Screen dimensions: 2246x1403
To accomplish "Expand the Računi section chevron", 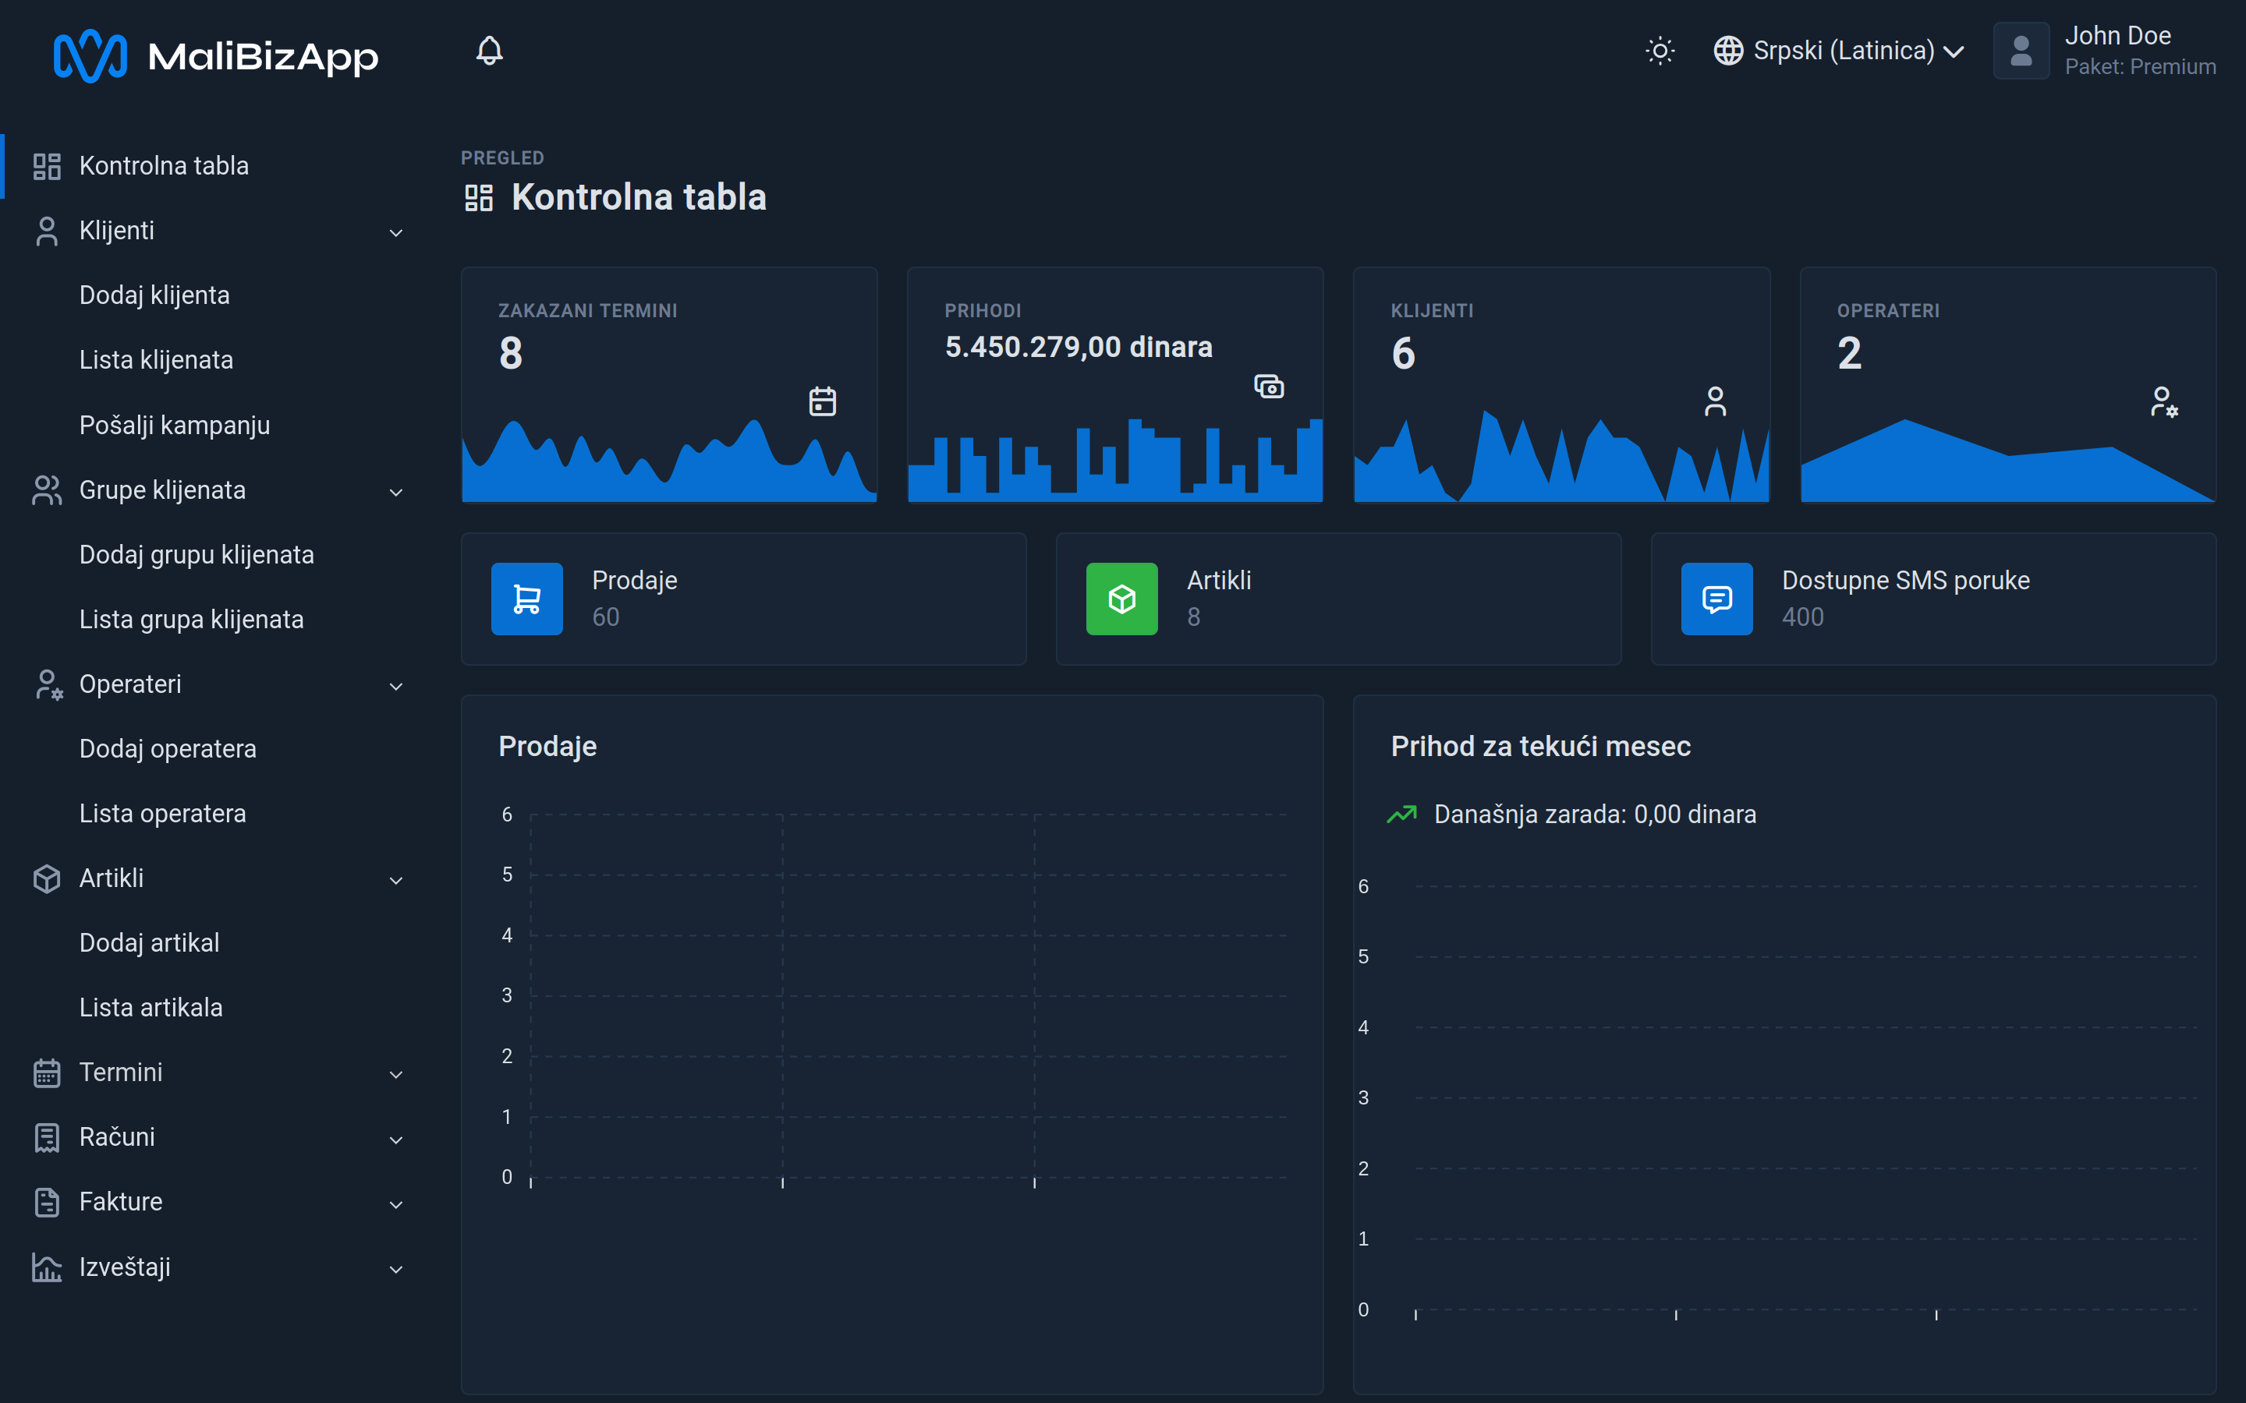I will 396,1140.
